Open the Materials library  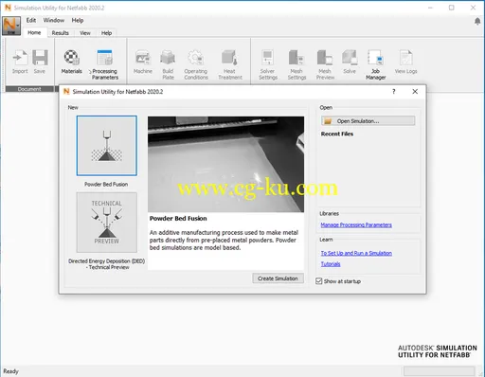72,62
